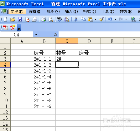Select cell D2 containing 房号

click(x=89, y=53)
